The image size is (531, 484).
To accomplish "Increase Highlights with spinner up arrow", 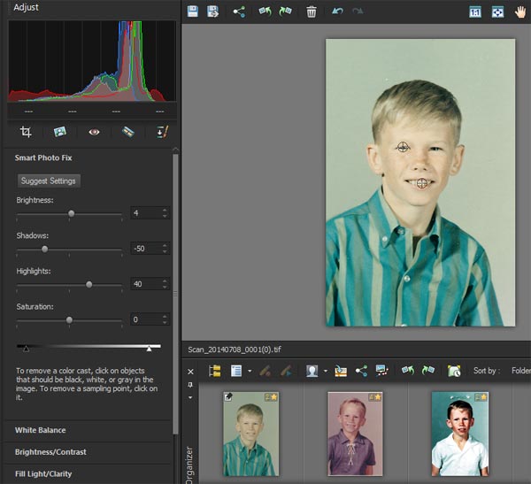I will coord(165,280).
